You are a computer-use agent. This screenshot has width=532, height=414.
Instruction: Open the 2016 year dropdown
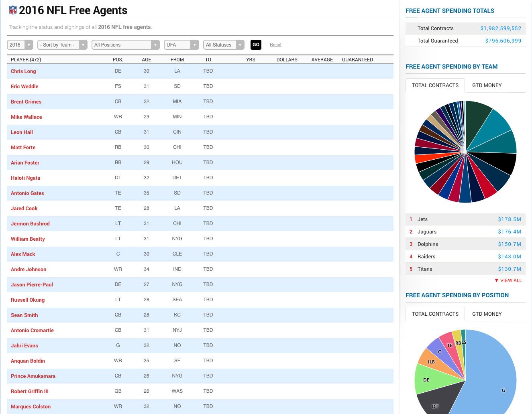tap(20, 45)
